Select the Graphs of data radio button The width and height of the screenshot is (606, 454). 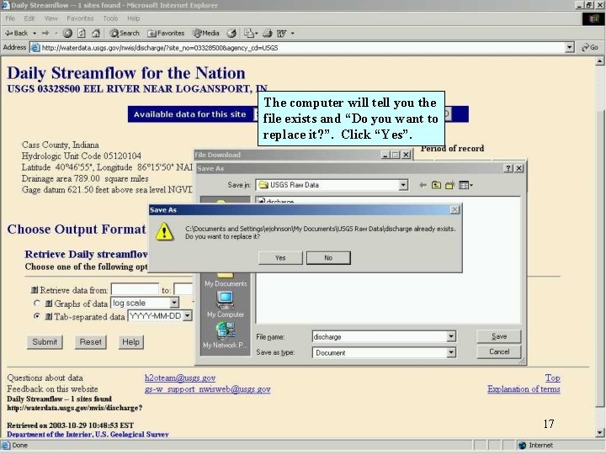37,303
